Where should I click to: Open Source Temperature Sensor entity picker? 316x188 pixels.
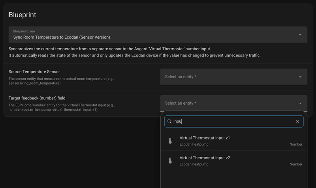point(233,77)
